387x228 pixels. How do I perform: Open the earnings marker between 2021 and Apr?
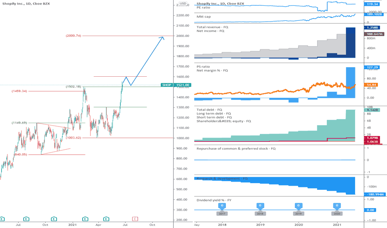pyautogui.click(x=85, y=219)
